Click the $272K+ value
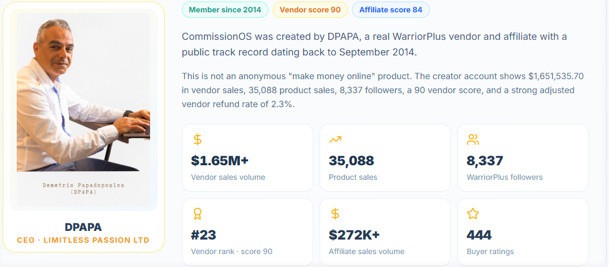The width and height of the screenshot is (609, 267). [x=354, y=235]
